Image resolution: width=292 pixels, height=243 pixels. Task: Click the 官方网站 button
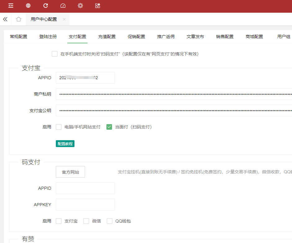[x=70, y=172]
